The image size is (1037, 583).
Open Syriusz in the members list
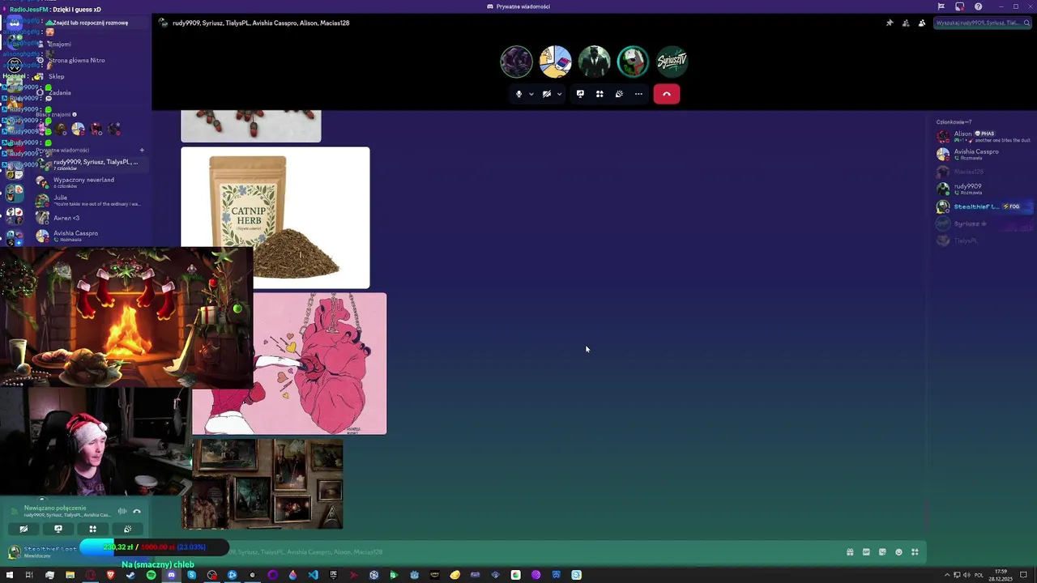pyautogui.click(x=984, y=223)
